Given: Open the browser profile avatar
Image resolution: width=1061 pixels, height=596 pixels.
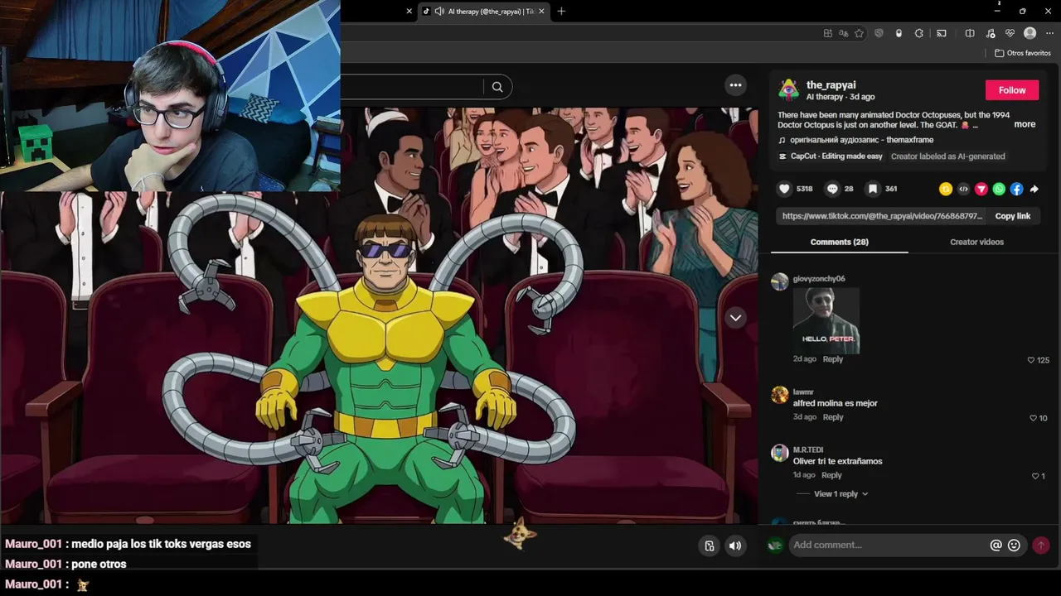Looking at the screenshot, I should (x=1030, y=33).
